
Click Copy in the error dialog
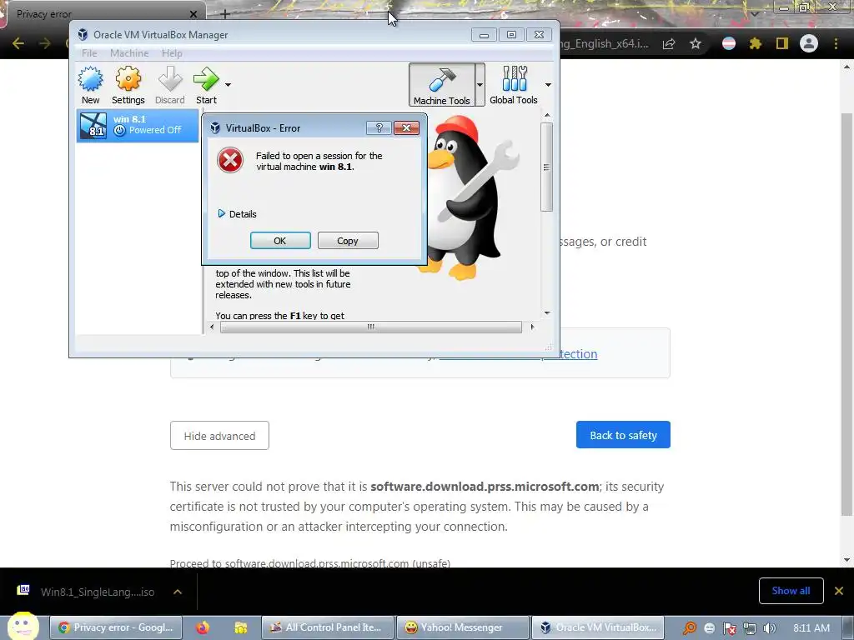point(348,241)
